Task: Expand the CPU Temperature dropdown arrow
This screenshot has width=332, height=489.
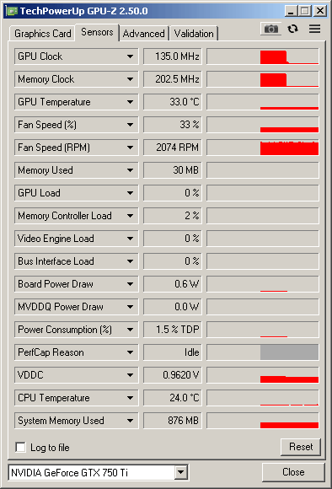Action: tap(131, 398)
